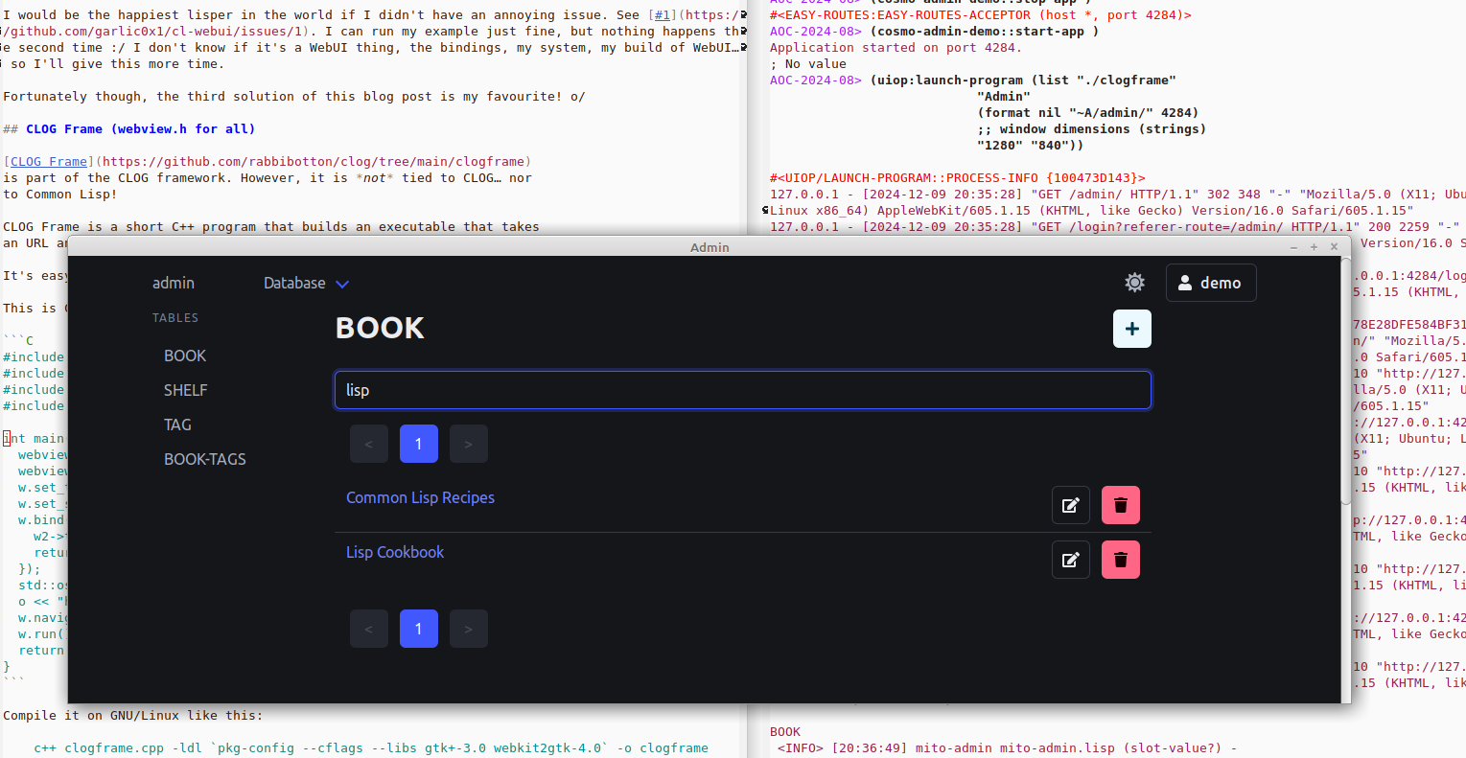Delete the Lisp Cookbook record

click(1120, 560)
